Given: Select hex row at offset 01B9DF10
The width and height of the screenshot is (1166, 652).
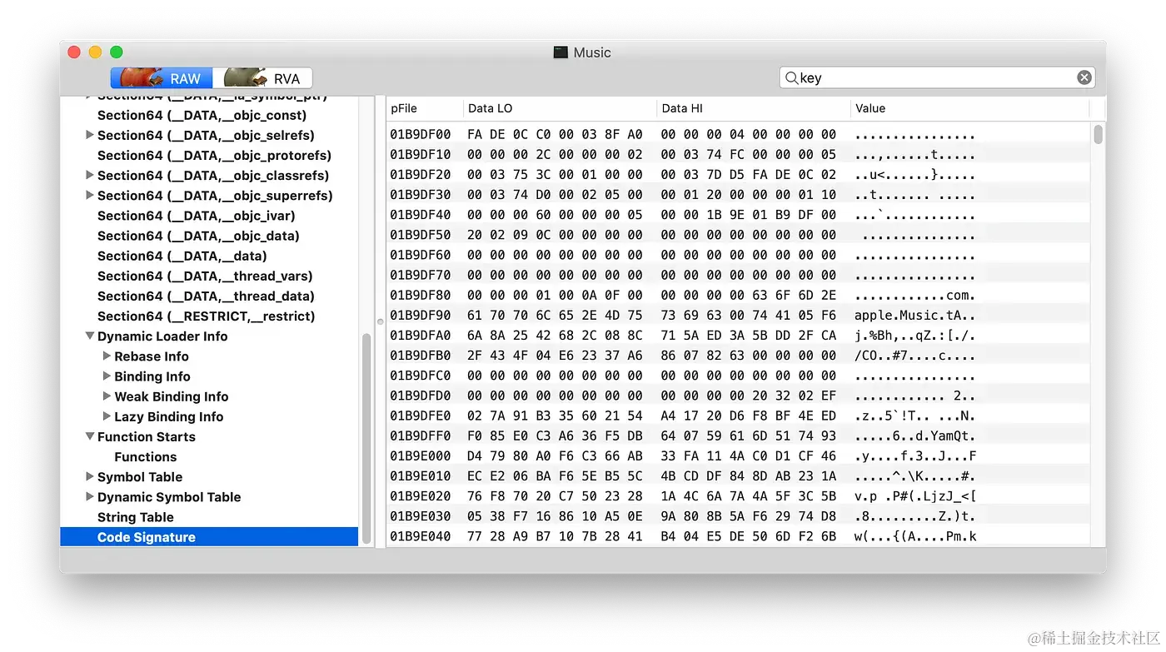Looking at the screenshot, I should point(739,155).
